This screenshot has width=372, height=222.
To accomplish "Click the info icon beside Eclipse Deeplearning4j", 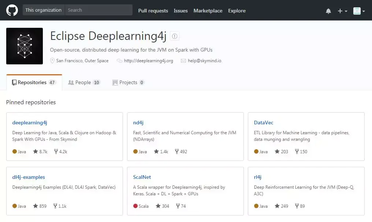I will pos(175,36).
